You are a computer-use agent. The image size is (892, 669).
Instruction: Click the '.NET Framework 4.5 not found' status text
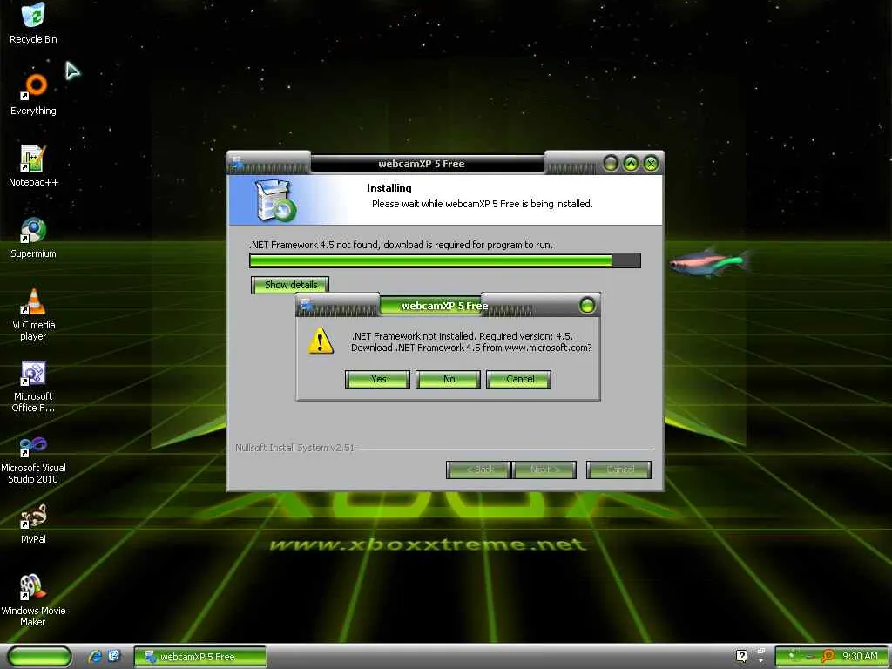(401, 245)
